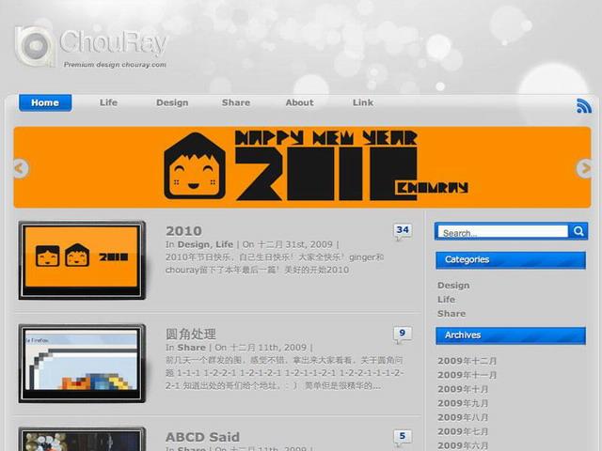Show next banner slide arrow
The height and width of the screenshot is (451, 602).
coord(585,168)
